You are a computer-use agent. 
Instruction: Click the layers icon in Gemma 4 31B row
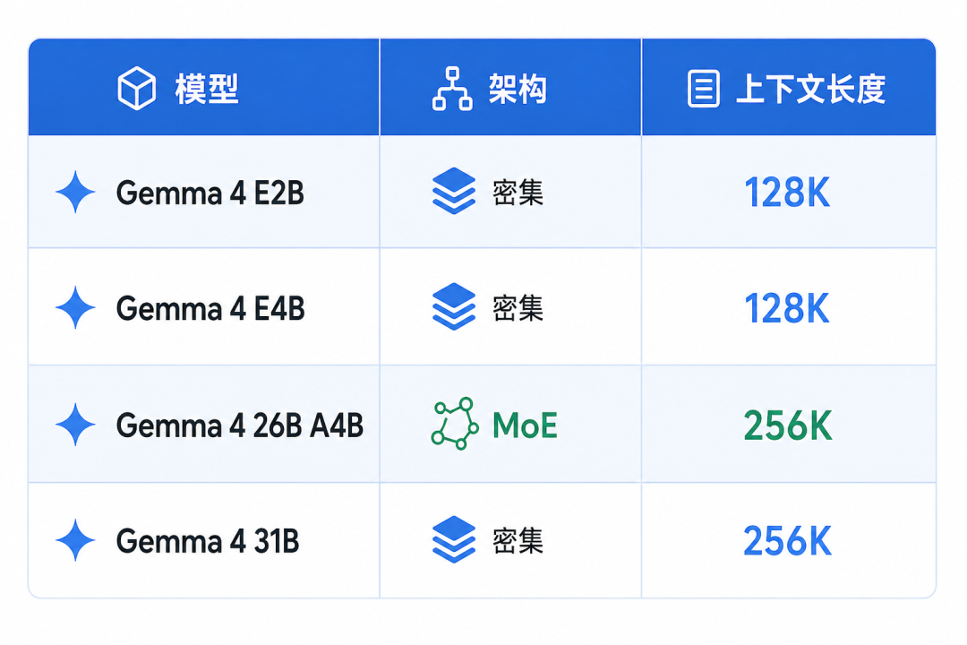454,539
